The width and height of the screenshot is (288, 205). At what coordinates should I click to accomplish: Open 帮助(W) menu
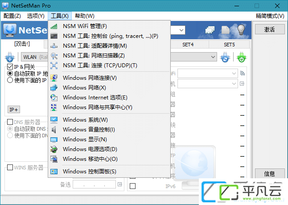(85, 16)
